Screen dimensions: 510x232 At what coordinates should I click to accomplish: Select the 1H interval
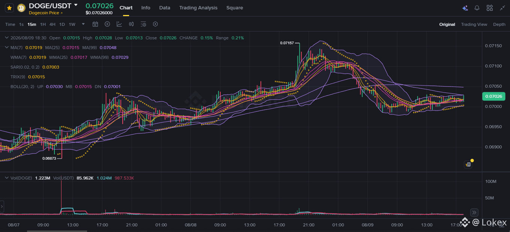[x=43, y=24]
